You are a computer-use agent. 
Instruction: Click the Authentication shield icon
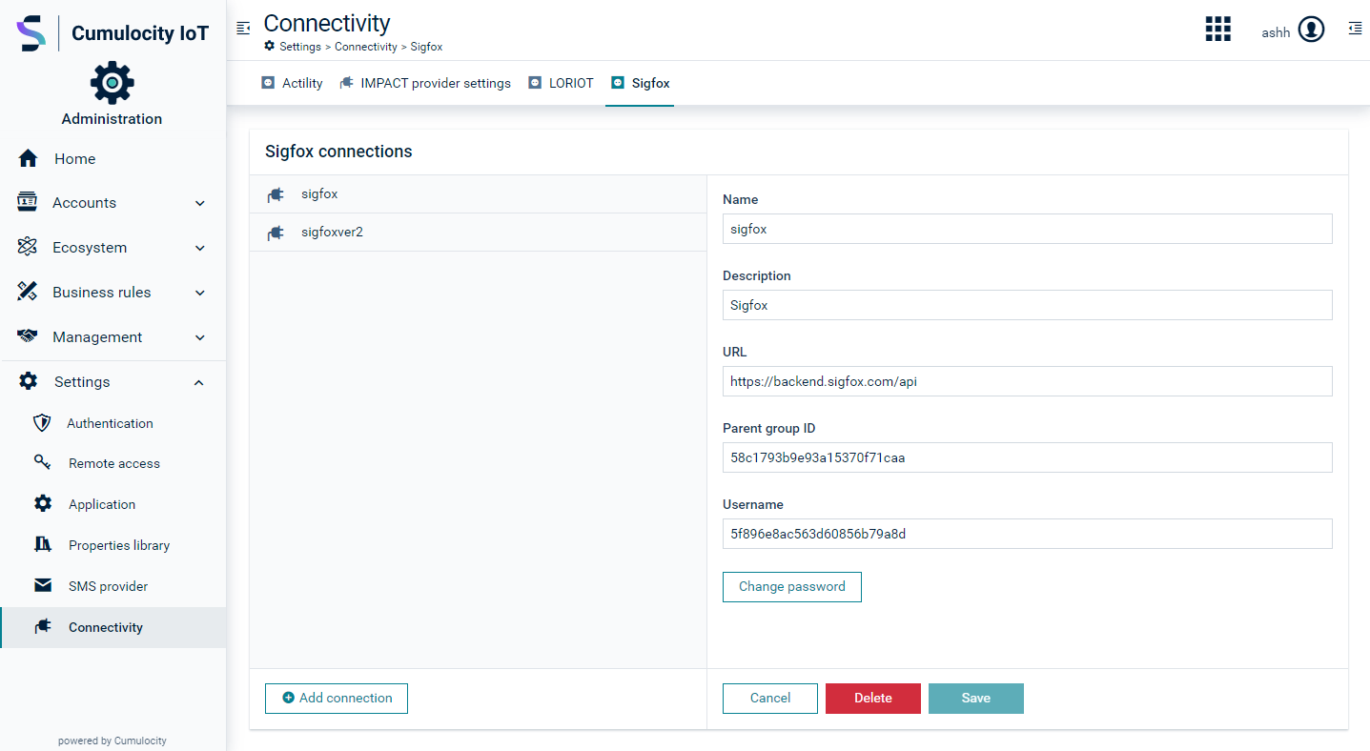pos(42,423)
